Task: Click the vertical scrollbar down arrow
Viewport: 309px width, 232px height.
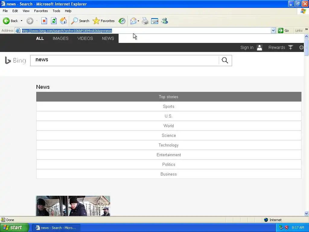Action: point(307,213)
